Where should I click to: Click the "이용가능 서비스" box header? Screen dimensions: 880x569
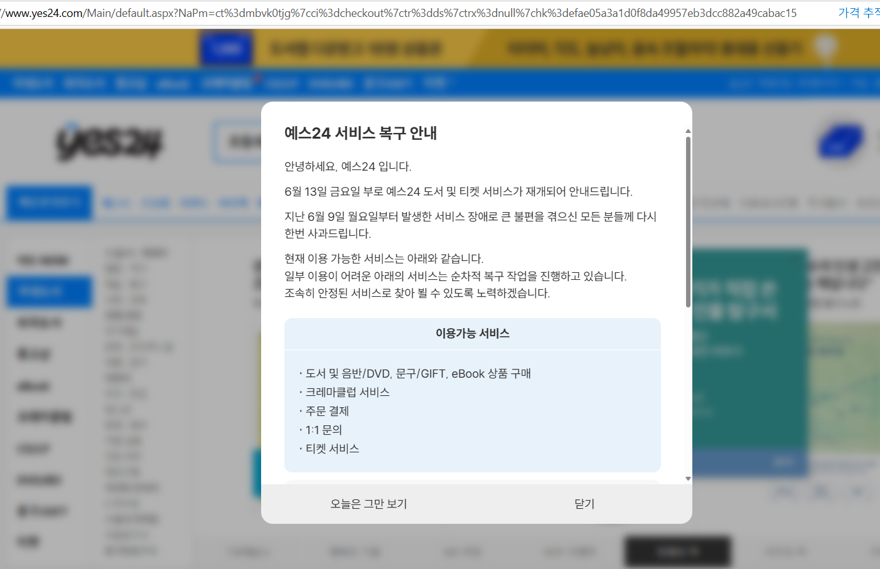pos(473,334)
